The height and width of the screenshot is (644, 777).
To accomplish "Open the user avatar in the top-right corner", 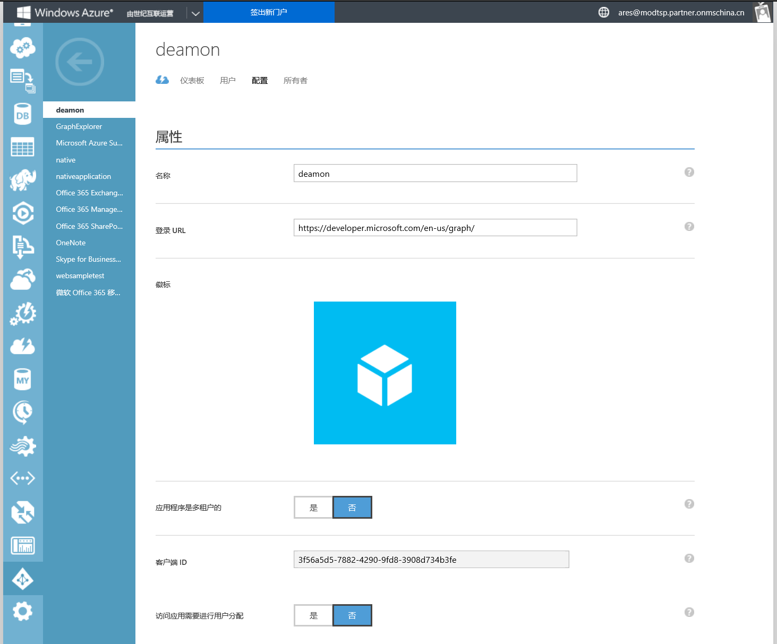I will [763, 12].
